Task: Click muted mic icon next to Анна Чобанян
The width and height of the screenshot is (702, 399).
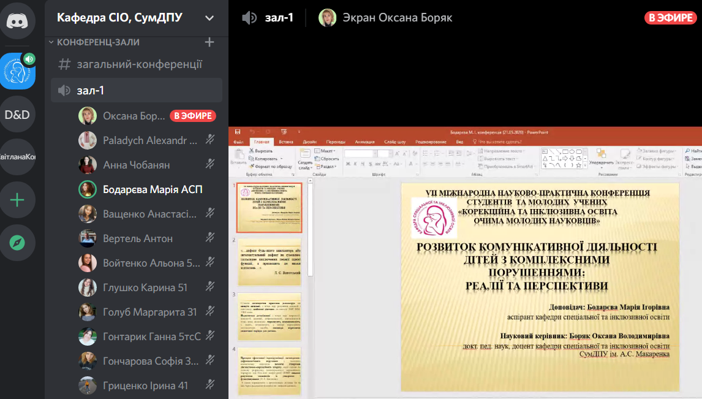Action: click(x=210, y=164)
